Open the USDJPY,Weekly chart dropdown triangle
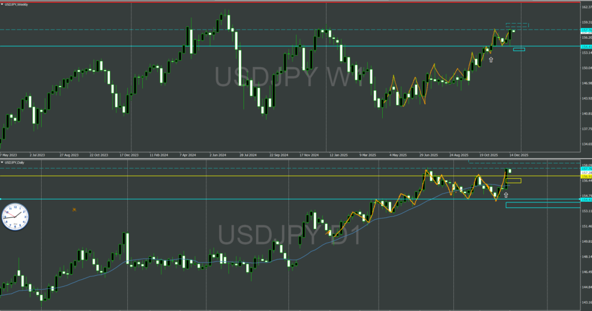The width and height of the screenshot is (592, 311). point(2,4)
